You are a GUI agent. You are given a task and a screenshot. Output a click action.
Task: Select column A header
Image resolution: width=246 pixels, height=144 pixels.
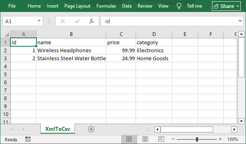[23, 34]
